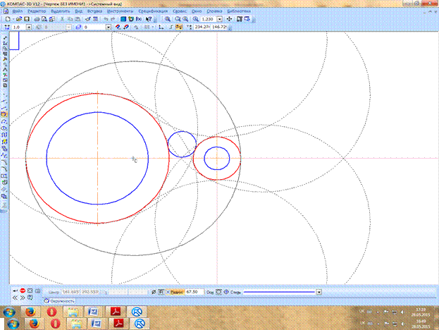Screen dimensions: 439x330
Task: Toggle circle without axes option
Action: (x=218, y=292)
